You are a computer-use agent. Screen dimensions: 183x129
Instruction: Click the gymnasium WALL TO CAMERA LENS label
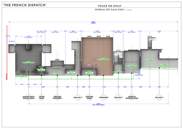pos(104,59)
